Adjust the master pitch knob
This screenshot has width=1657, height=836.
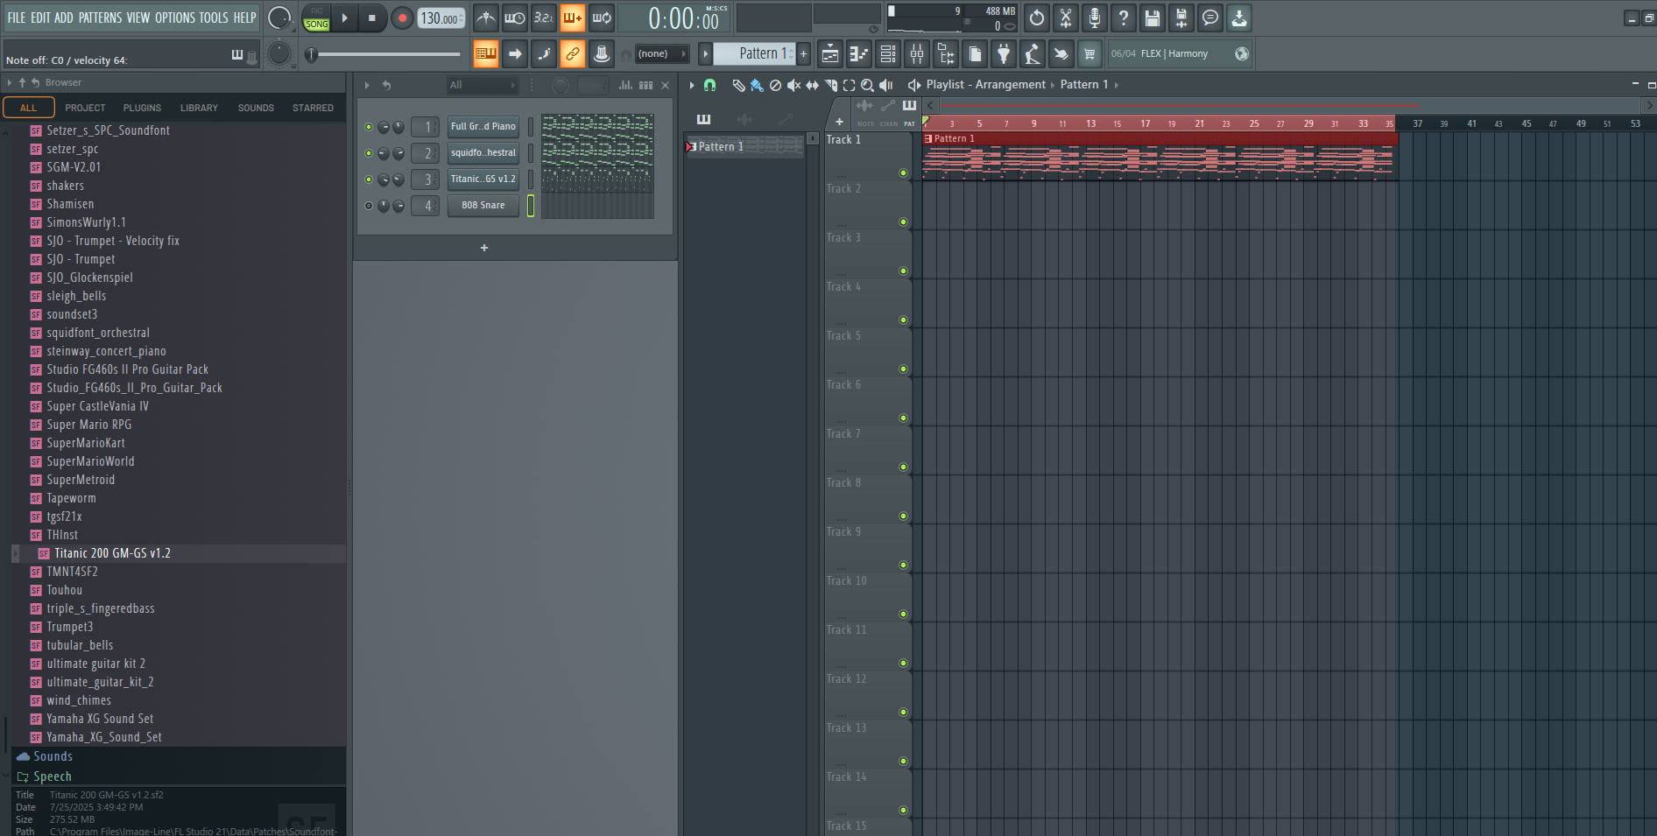(279, 53)
